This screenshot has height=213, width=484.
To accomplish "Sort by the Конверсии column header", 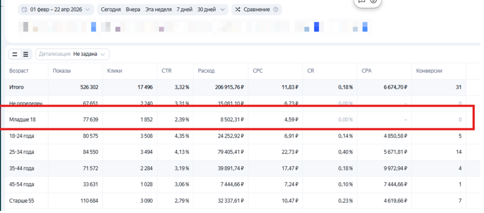I will [x=429, y=71].
